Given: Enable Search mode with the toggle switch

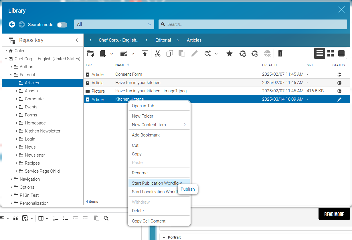Looking at the screenshot, I should click(62, 25).
